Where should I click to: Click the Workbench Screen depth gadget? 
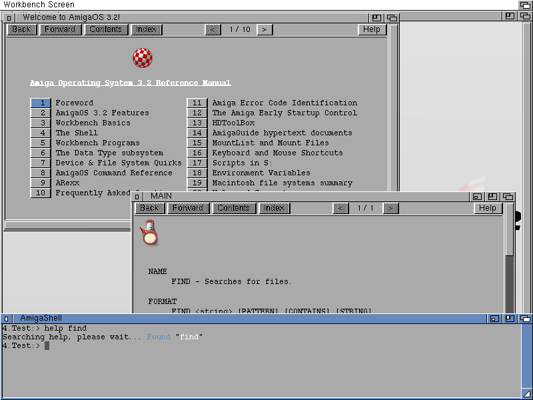526,5
